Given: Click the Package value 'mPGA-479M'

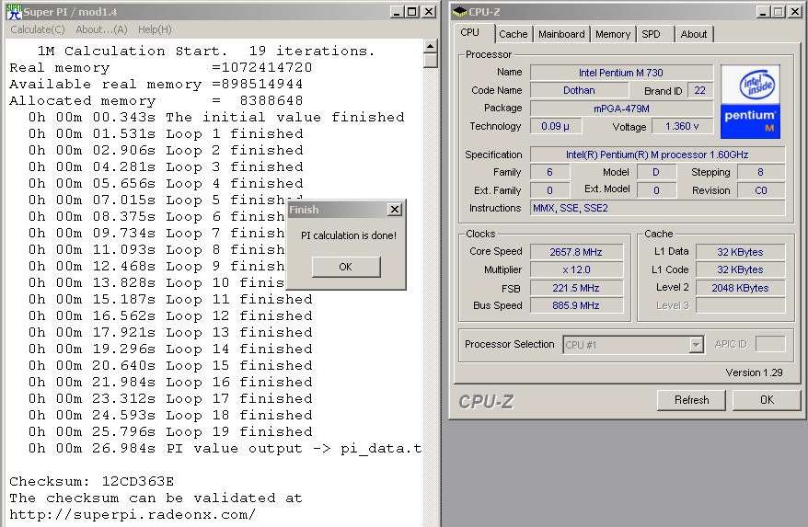Looking at the screenshot, I should pos(621,109).
